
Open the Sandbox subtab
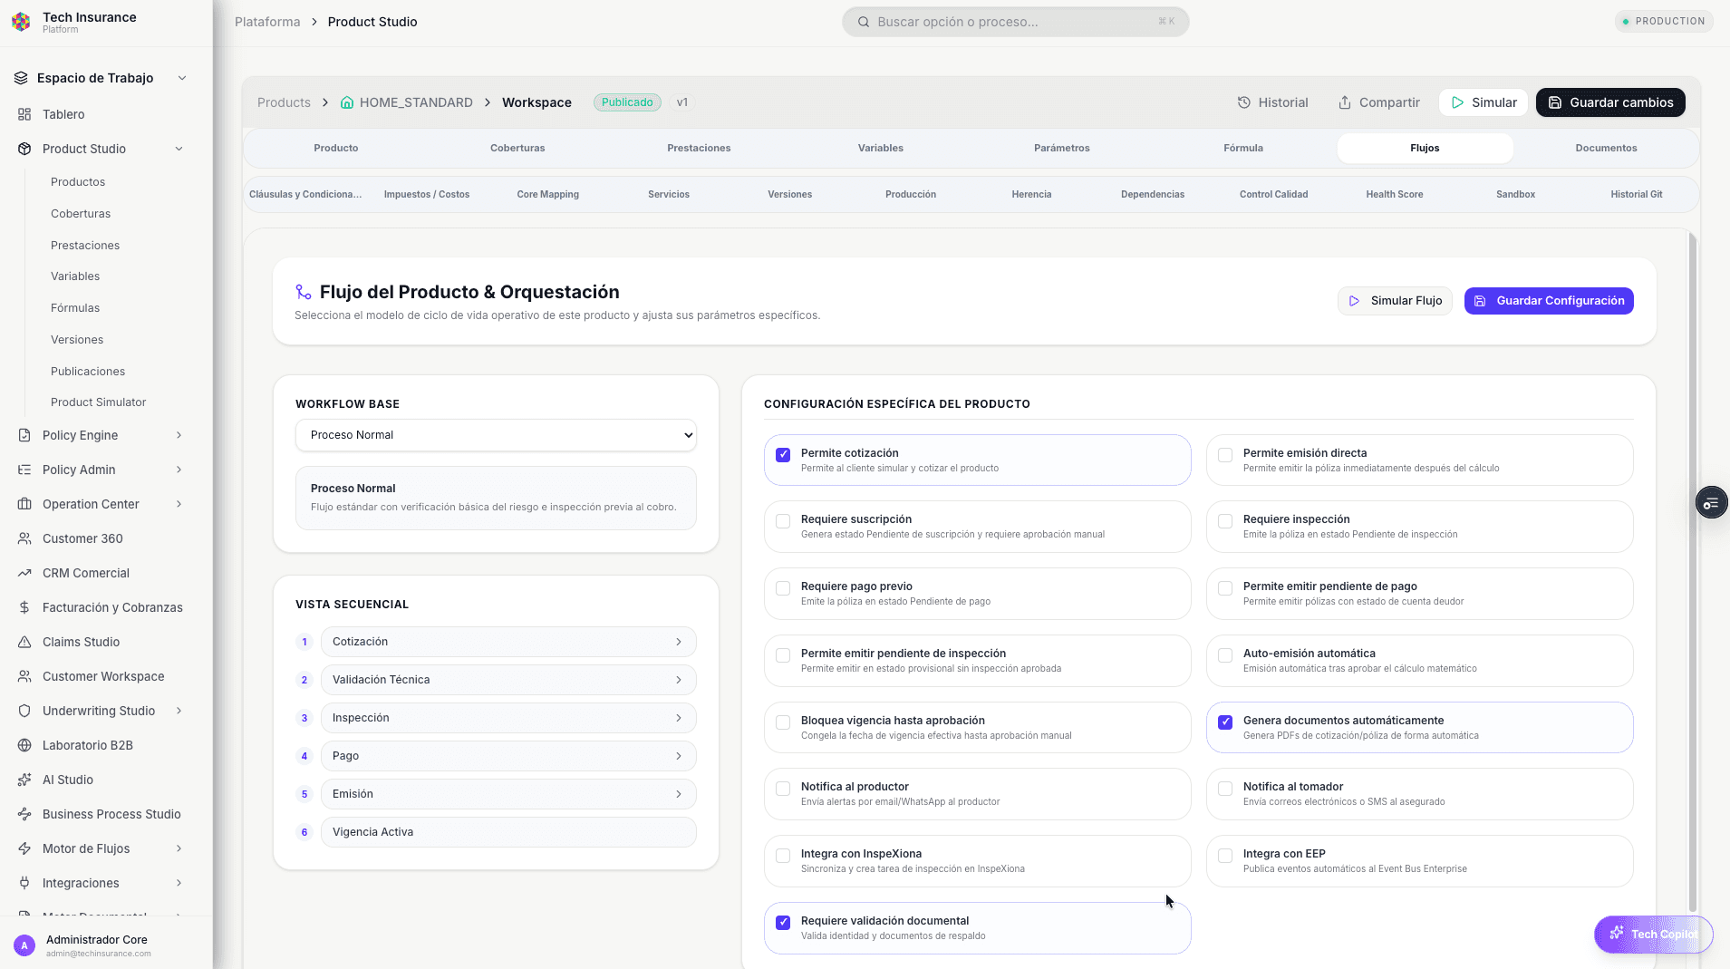(x=1515, y=194)
